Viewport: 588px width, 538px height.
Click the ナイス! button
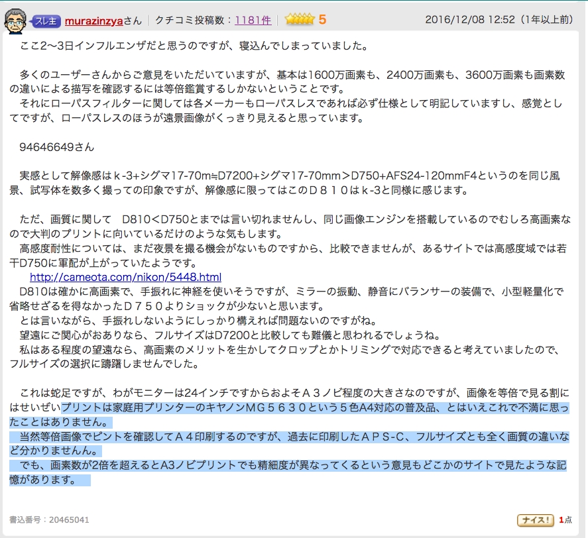click(x=535, y=520)
